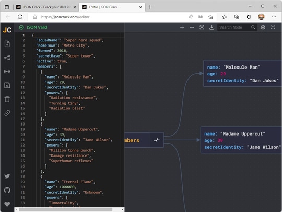Click the Madame Uppercut node in the graph
The image size is (282, 212).
(241, 140)
